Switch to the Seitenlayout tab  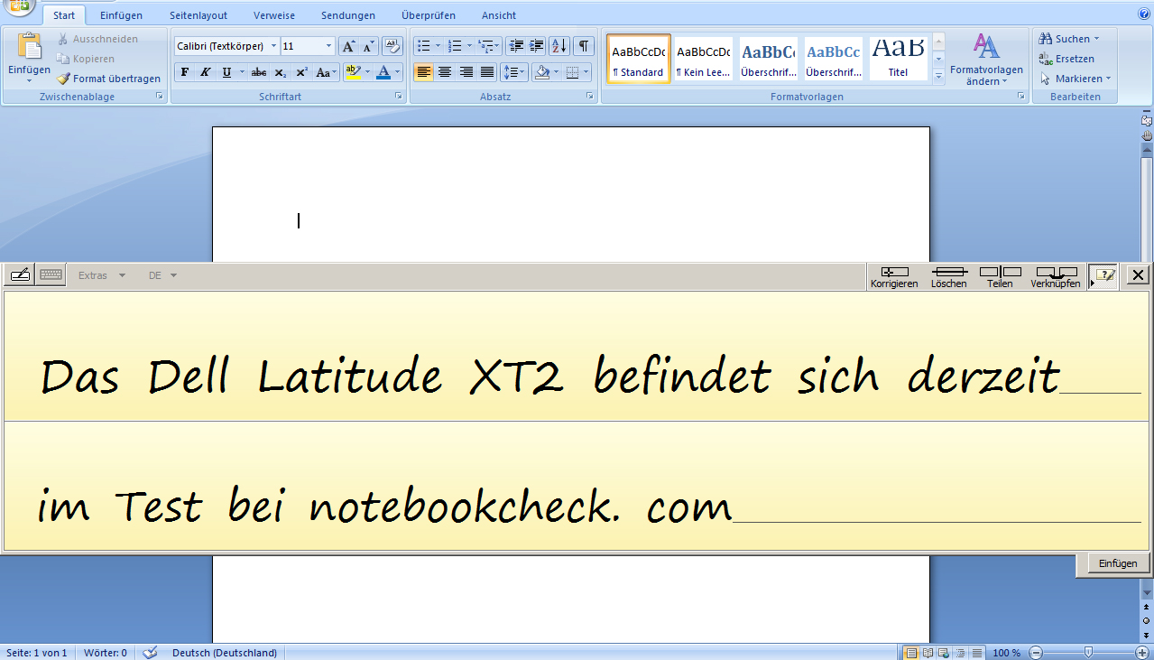(198, 15)
